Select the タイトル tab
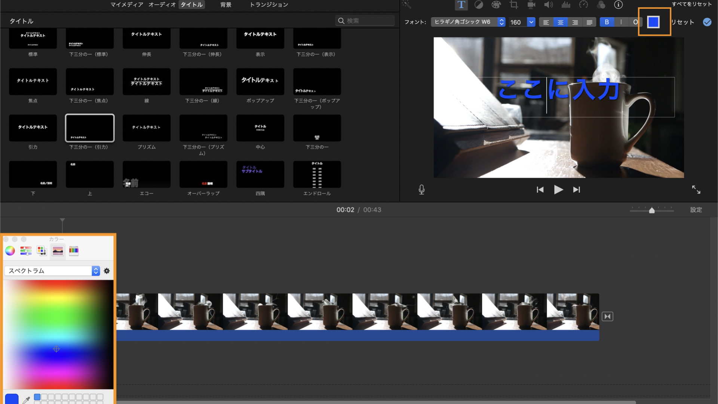The image size is (718, 404). [x=191, y=4]
